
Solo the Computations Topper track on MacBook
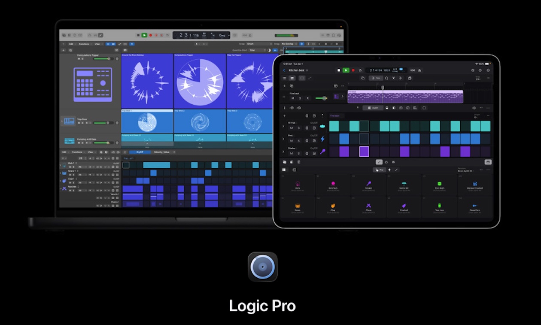tap(82, 59)
